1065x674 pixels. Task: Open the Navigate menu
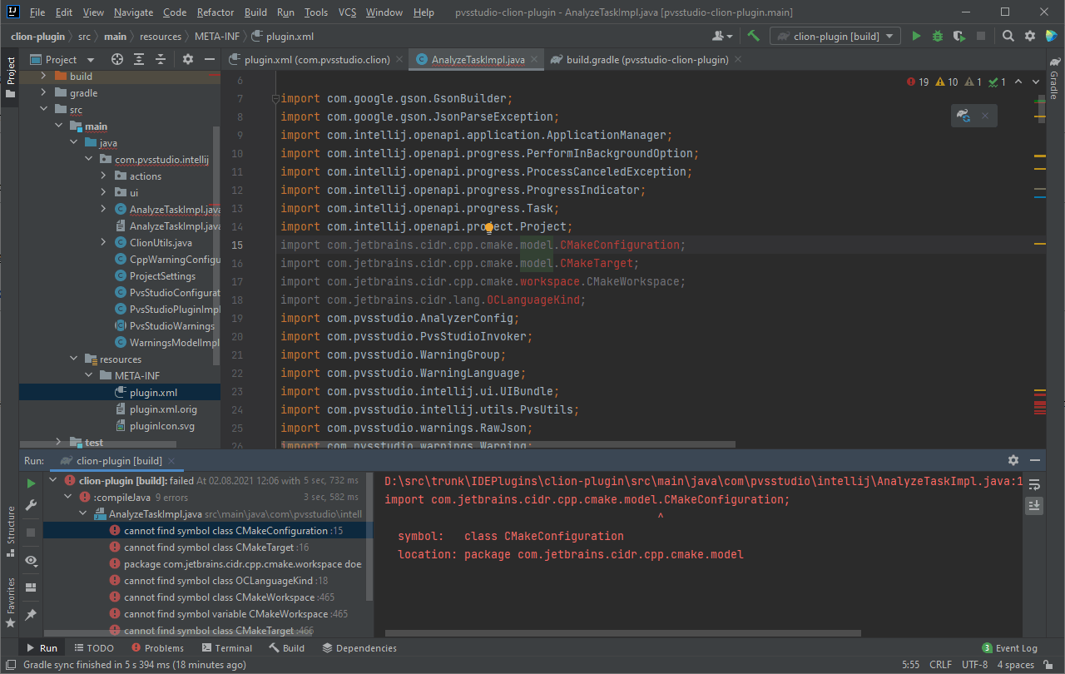click(133, 12)
